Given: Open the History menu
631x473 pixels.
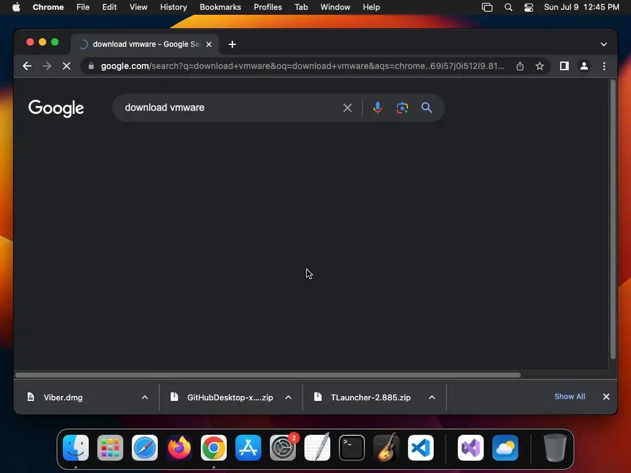Looking at the screenshot, I should [x=173, y=7].
